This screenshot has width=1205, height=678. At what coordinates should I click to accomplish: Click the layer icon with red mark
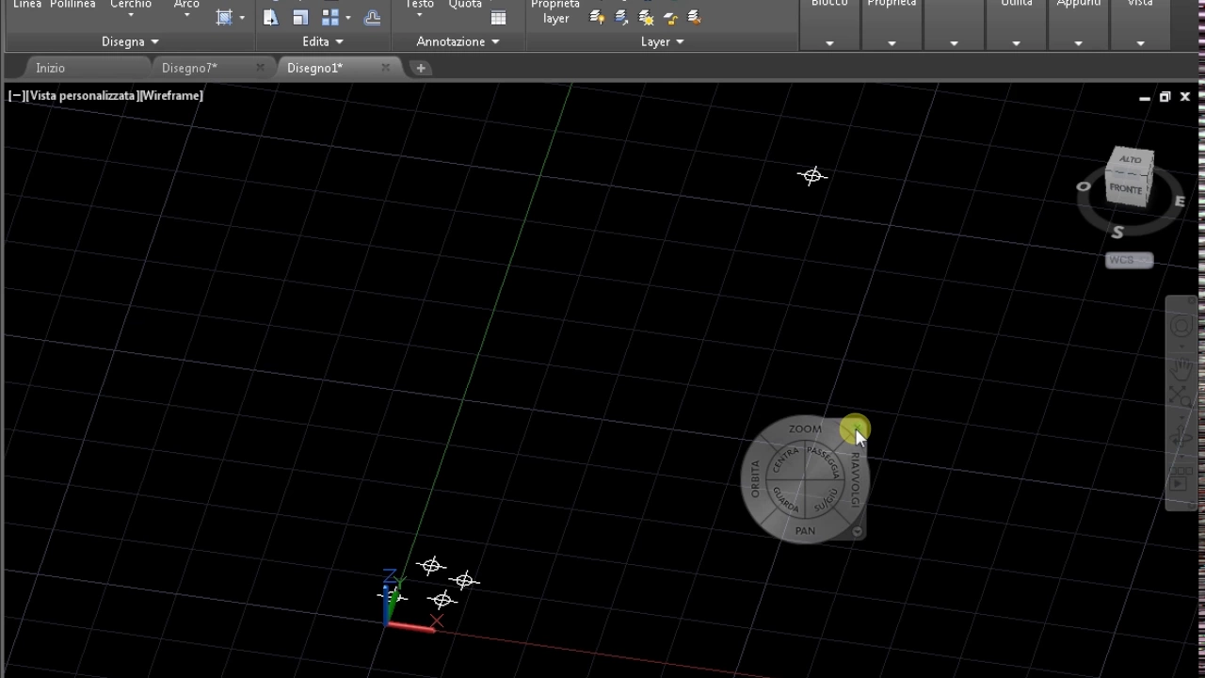[x=695, y=17]
